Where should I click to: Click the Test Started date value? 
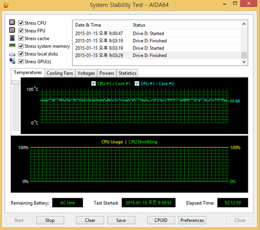149,203
